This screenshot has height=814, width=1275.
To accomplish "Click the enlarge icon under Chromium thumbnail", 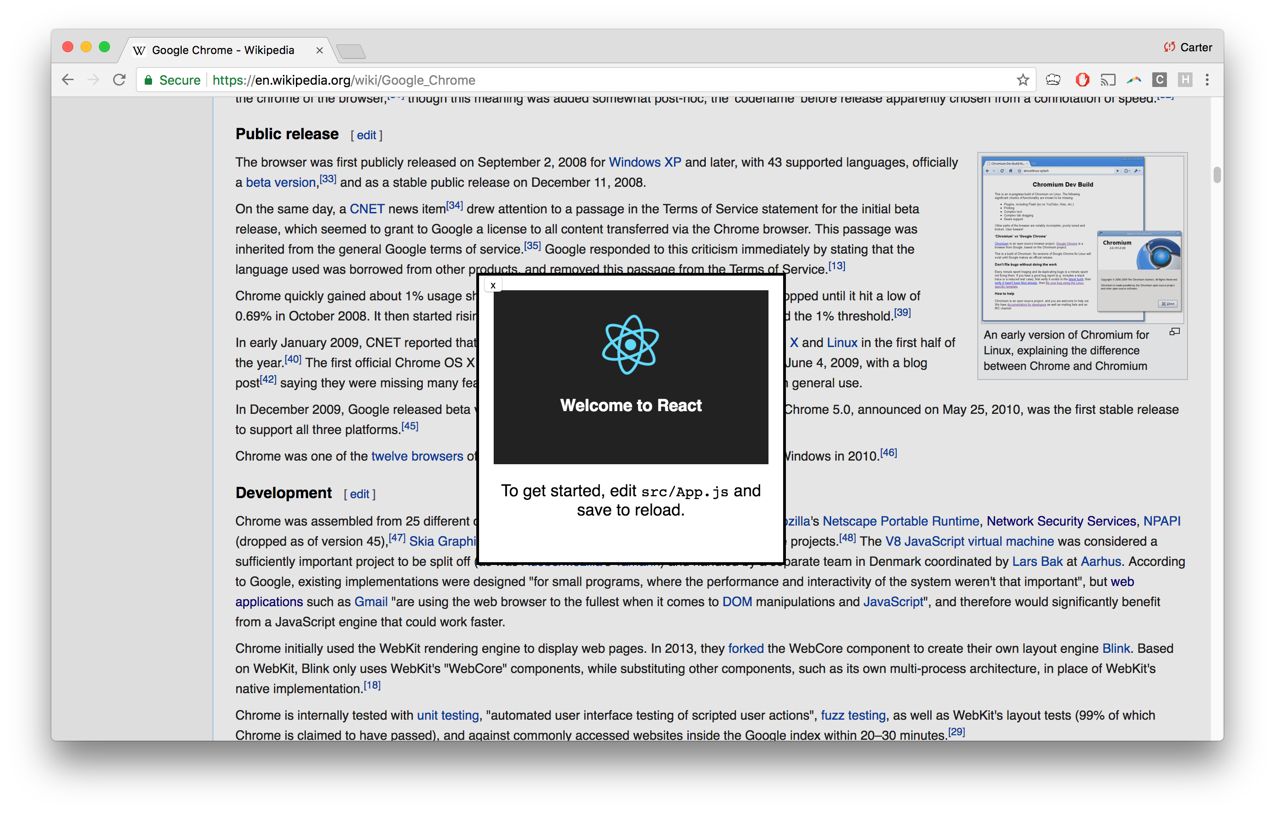I will (x=1174, y=332).
